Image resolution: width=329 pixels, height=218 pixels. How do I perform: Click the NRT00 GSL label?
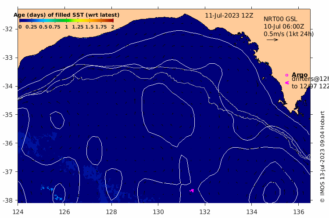[280, 19]
